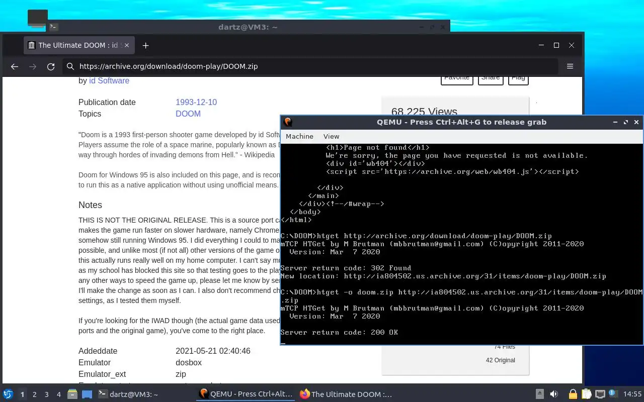This screenshot has width=644, height=402.
Task: Close The Ultimate DOOM browser tab
Action: pos(127,45)
